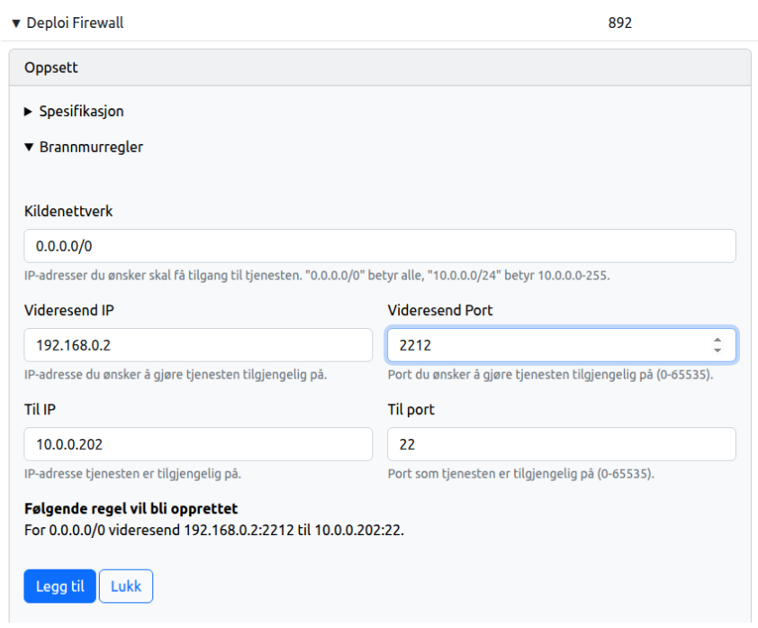
Task: Close the form with Lukk button
Action: 126,587
